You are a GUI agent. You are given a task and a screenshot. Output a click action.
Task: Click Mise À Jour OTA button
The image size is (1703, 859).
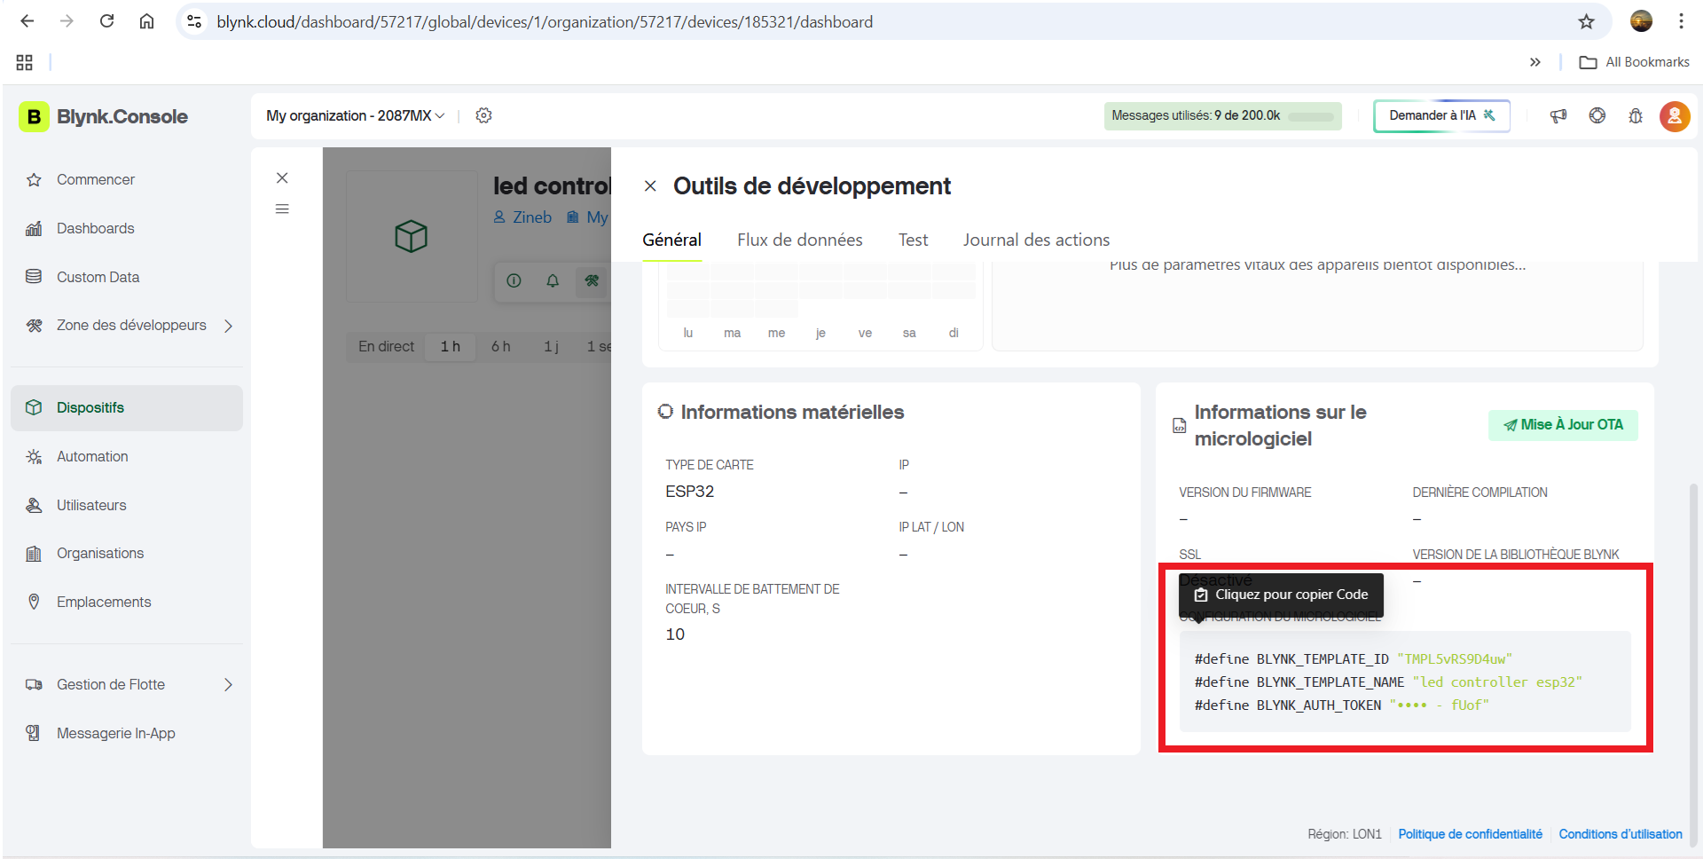(x=1563, y=425)
